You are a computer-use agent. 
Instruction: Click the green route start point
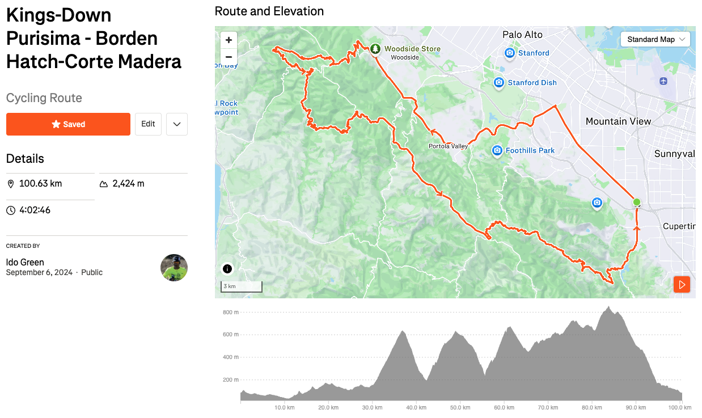[x=637, y=202]
